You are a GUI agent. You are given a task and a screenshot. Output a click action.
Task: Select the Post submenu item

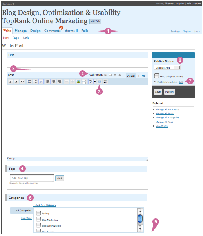tap(6, 38)
